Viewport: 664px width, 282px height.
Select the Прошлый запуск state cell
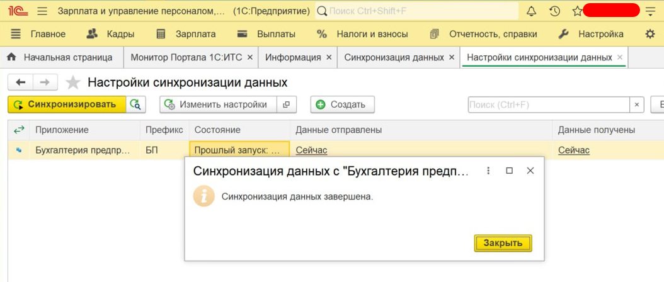pyautogui.click(x=239, y=150)
